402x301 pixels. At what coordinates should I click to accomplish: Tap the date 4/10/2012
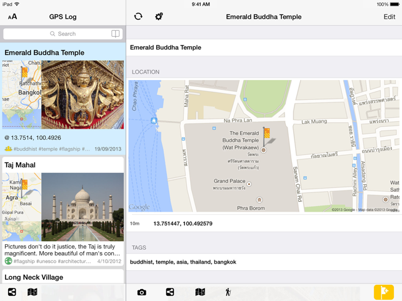coord(109,261)
